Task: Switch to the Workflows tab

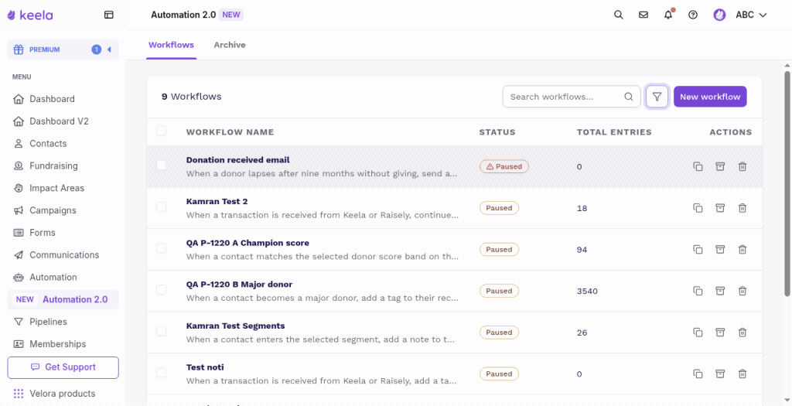Action: [x=171, y=45]
